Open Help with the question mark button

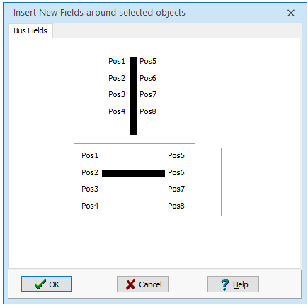[x=233, y=284]
